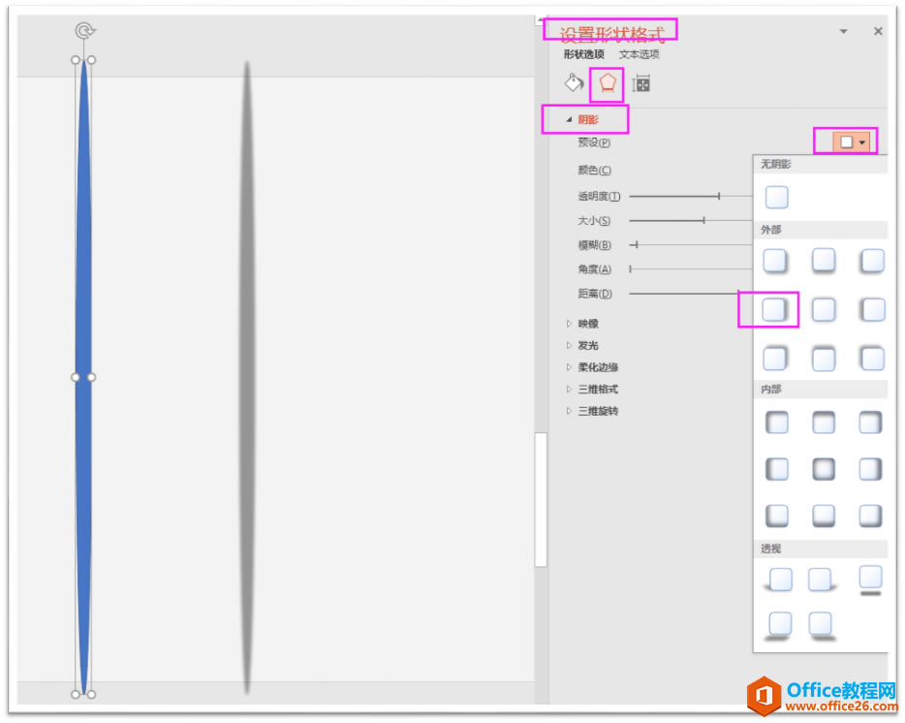Apply outer shadow offset left preset

[x=871, y=309]
